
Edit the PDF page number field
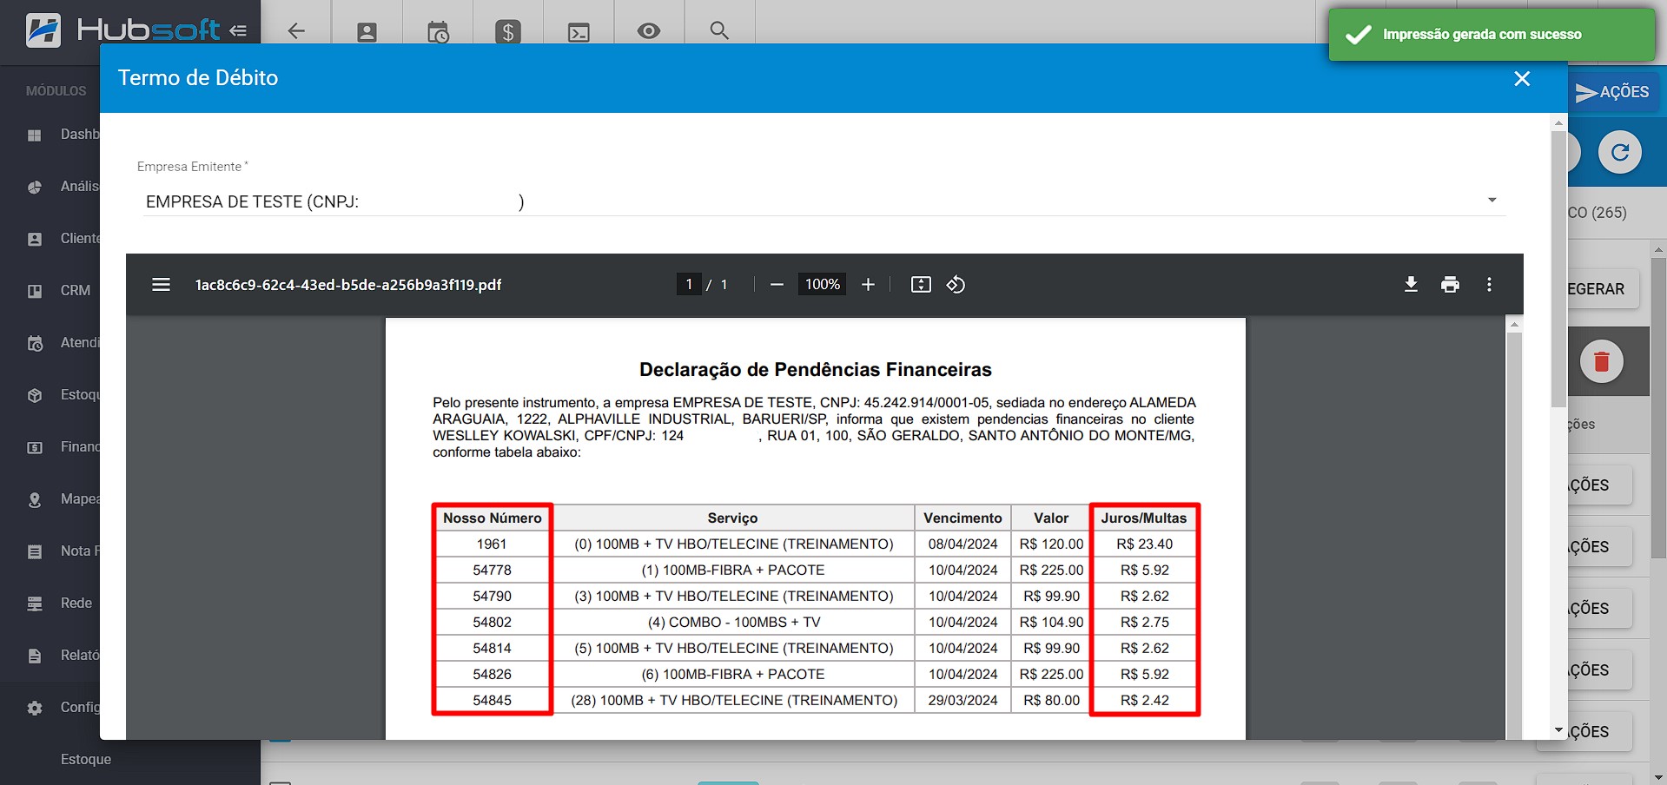(689, 285)
